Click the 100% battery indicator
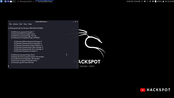 coord(158,1)
